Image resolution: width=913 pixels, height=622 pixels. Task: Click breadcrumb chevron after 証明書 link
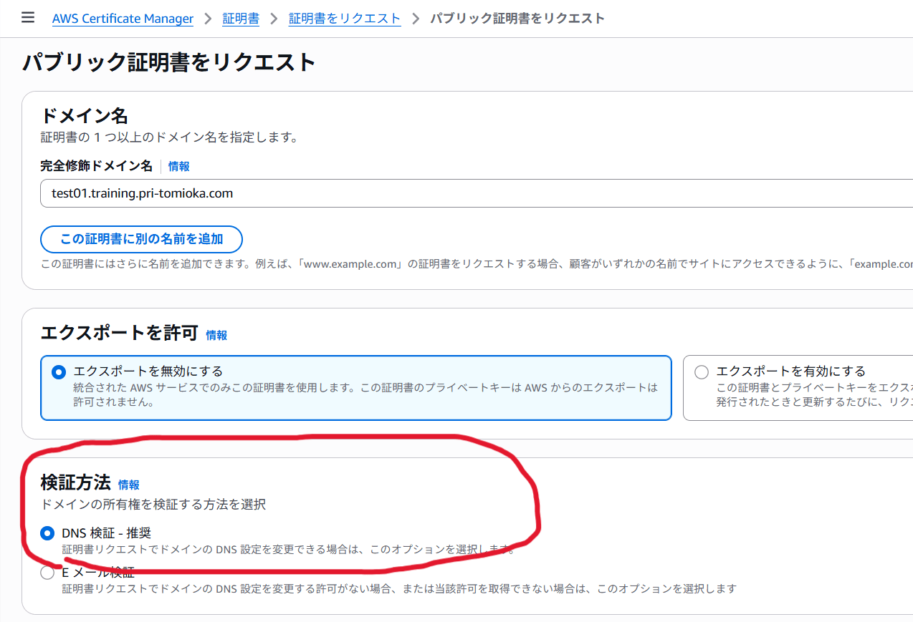pos(274,19)
